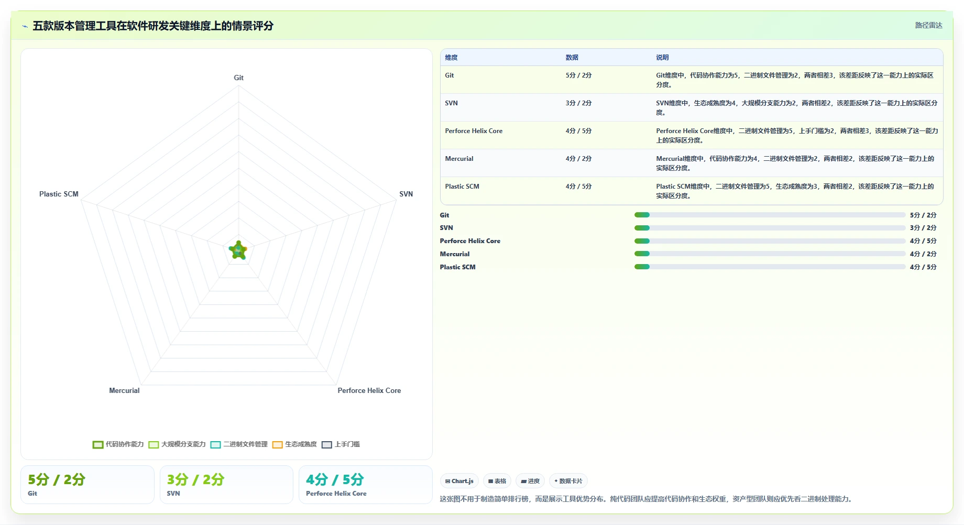Click the Git label in the progress list
This screenshot has width=964, height=525.
point(444,215)
